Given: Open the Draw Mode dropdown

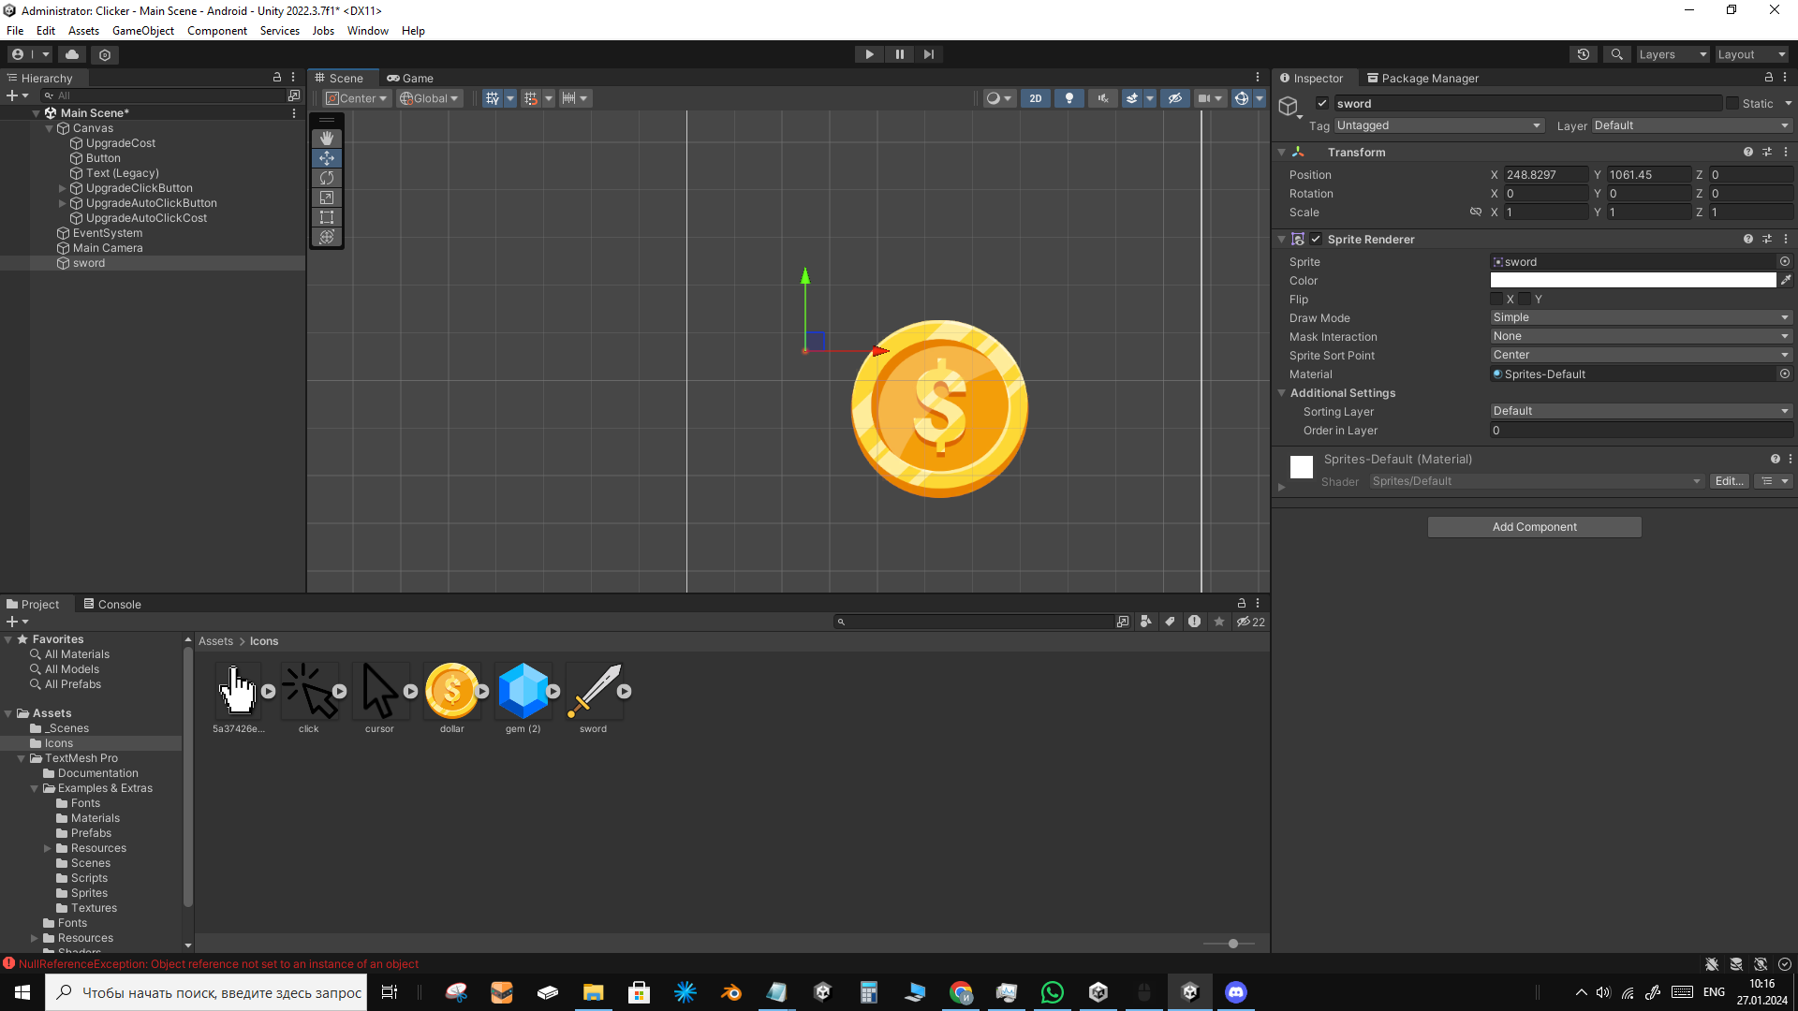Looking at the screenshot, I should coord(1641,317).
